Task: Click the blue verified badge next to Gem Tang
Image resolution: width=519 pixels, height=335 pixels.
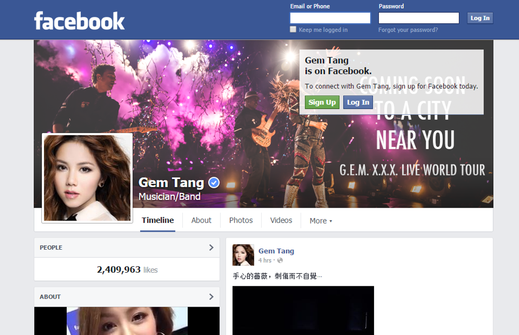Action: (x=213, y=183)
